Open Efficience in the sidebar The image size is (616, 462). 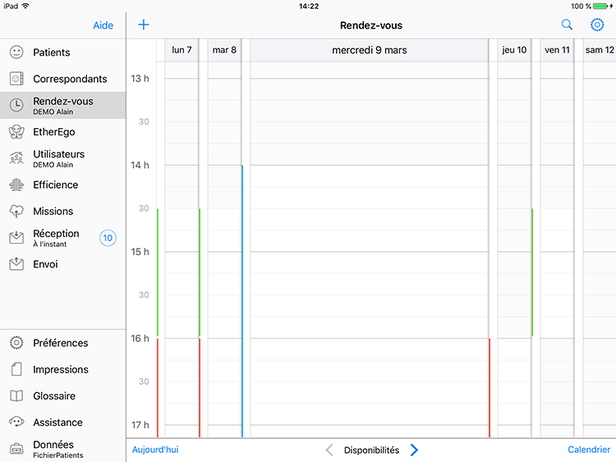click(x=55, y=185)
